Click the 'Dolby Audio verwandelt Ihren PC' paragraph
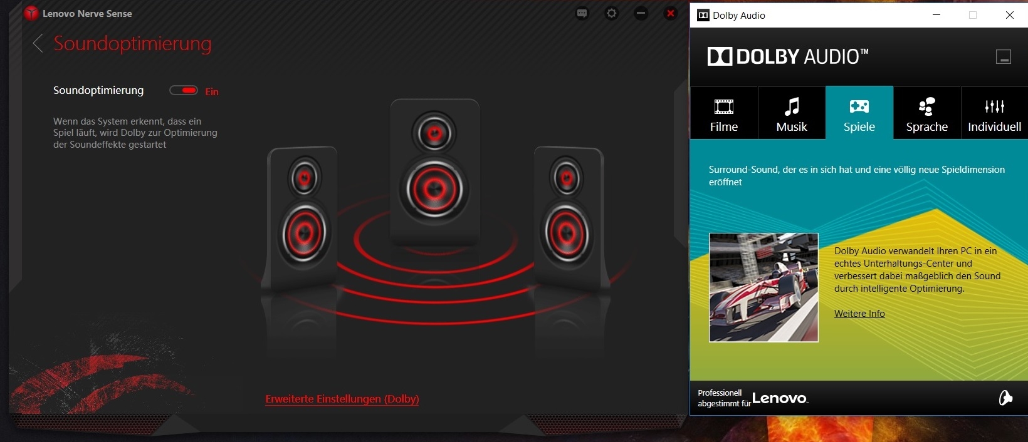1028x442 pixels. [x=917, y=270]
